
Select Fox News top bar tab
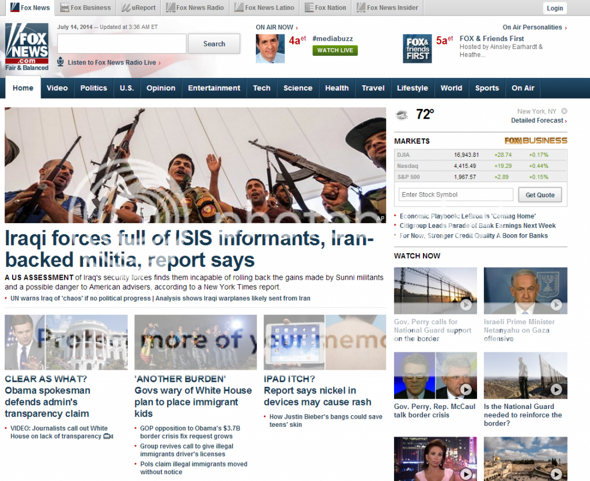(30, 7)
